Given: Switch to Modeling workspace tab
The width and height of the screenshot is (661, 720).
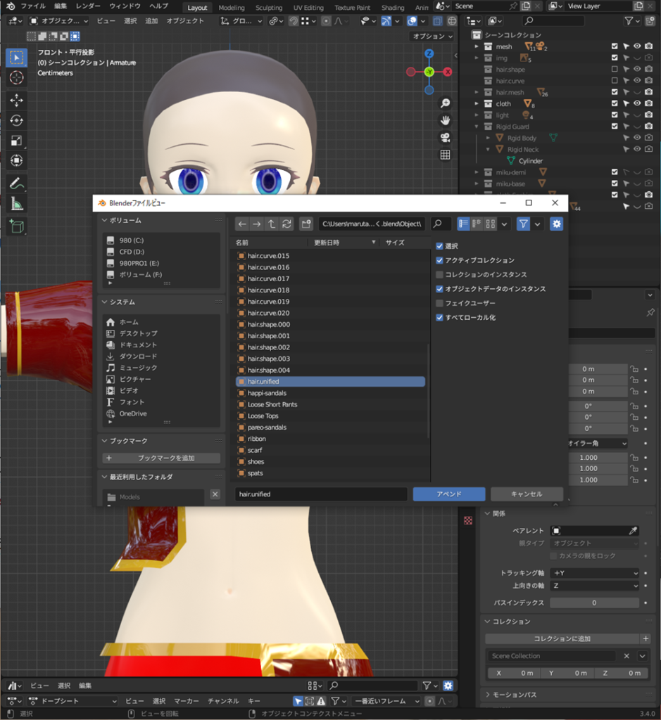Looking at the screenshot, I should pyautogui.click(x=231, y=8).
